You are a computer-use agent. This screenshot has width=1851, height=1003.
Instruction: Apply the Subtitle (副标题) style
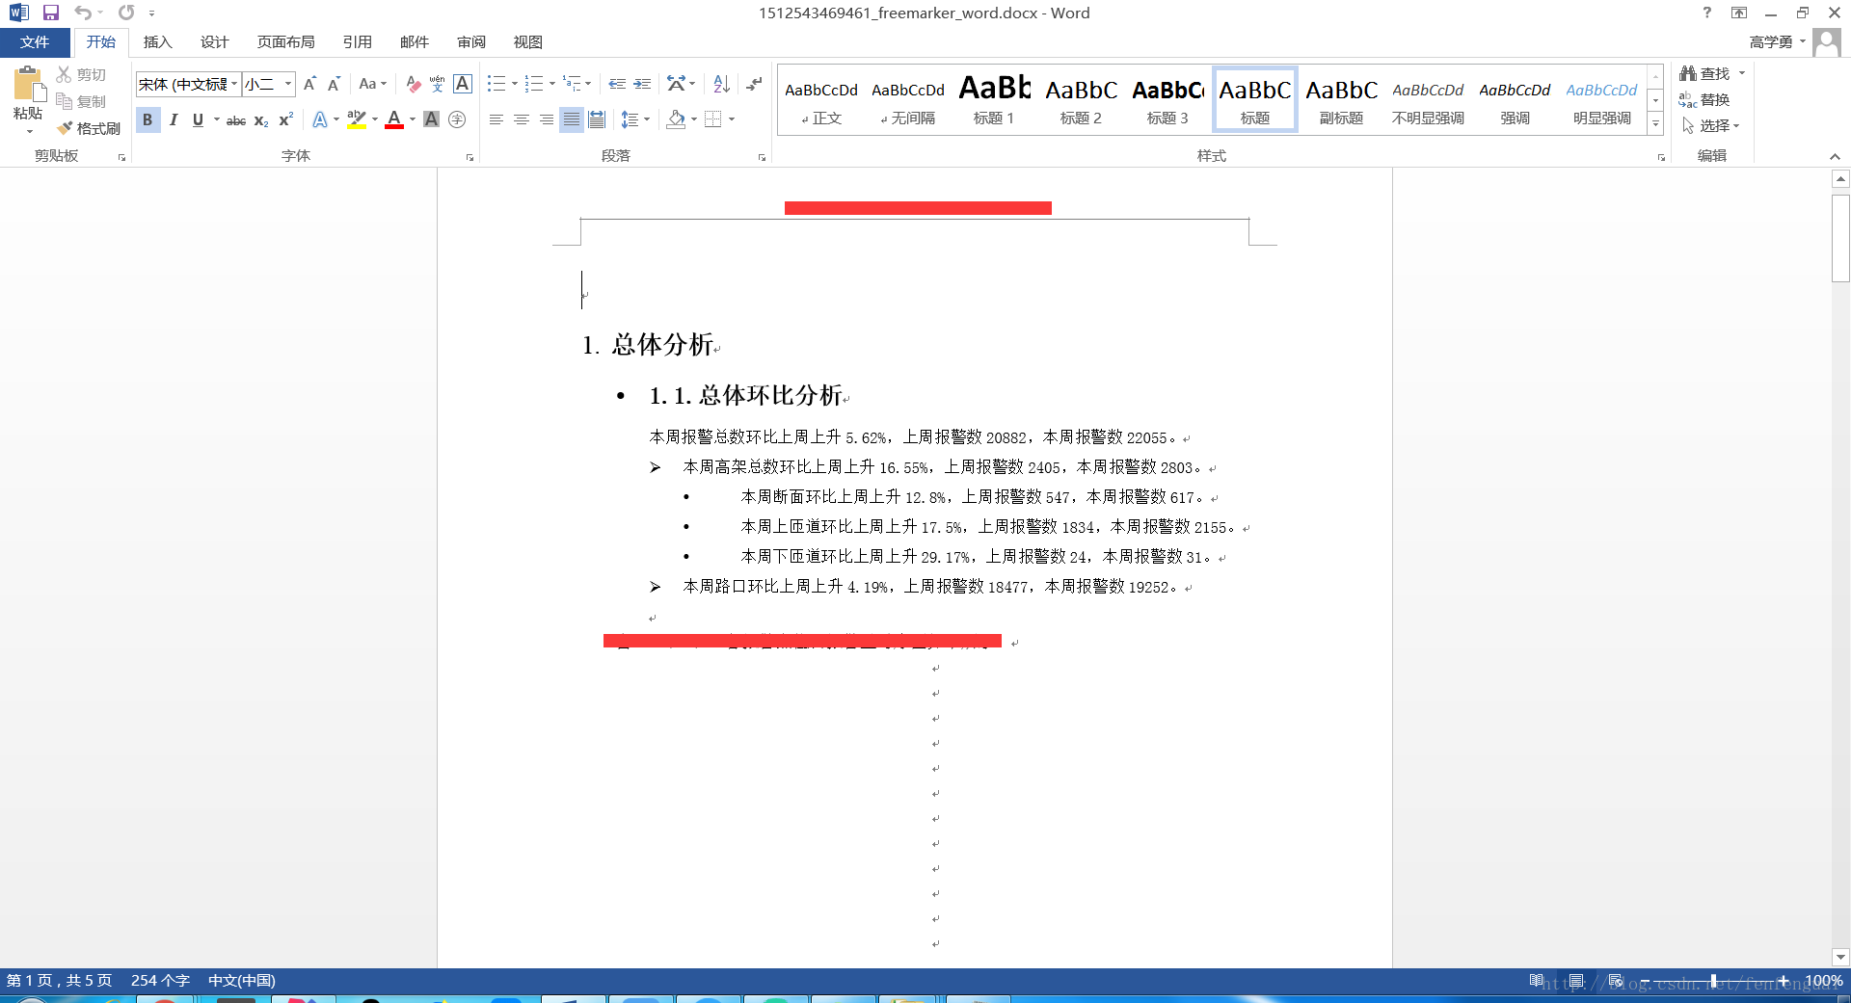coord(1341,100)
